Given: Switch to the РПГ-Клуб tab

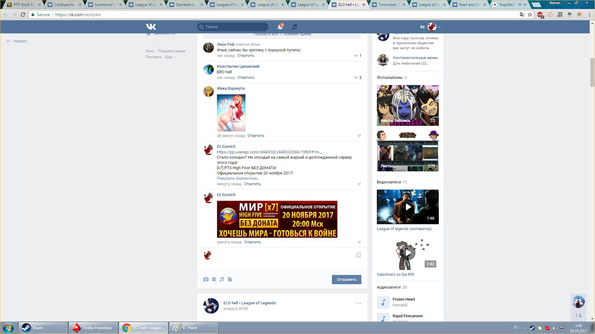Looking at the screenshot, I should click(x=23, y=5).
